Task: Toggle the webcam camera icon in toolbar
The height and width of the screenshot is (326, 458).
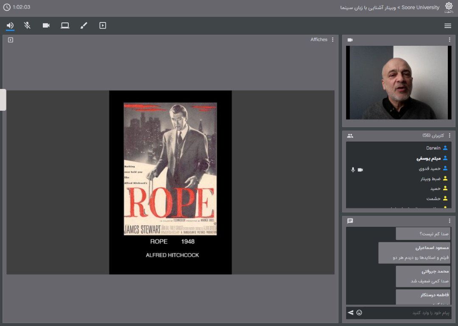Action: point(46,25)
